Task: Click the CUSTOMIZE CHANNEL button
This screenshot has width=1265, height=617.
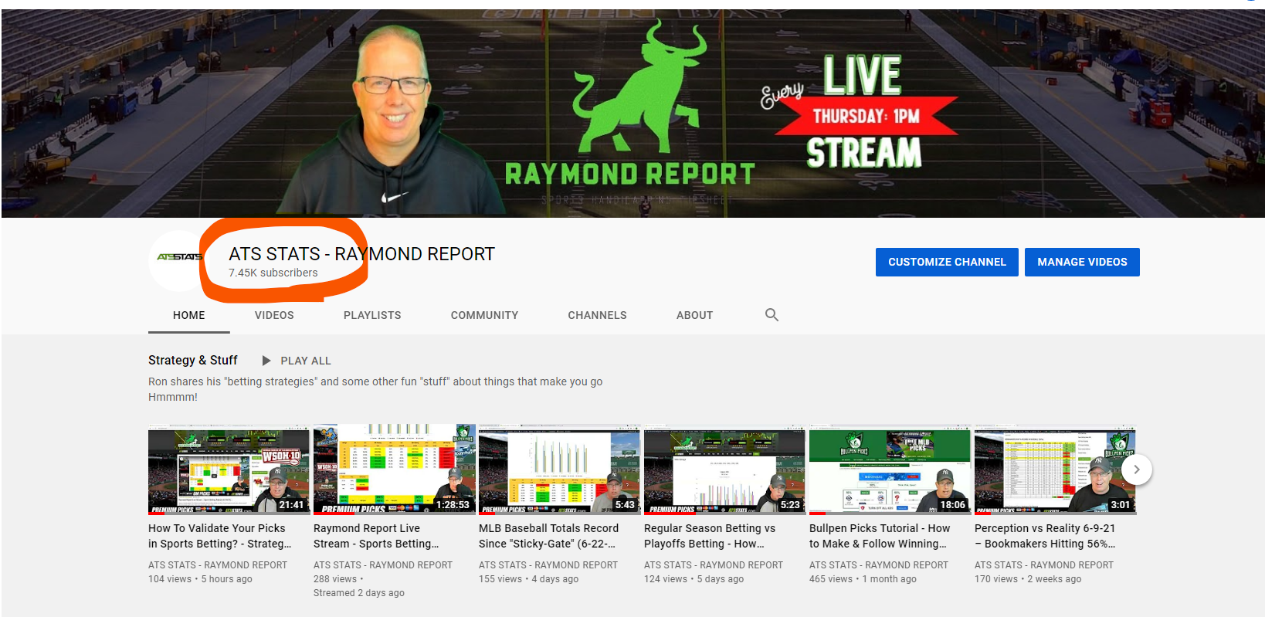Action: [947, 262]
